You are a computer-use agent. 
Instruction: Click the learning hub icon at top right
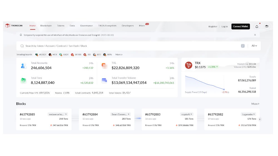pos(267,26)
